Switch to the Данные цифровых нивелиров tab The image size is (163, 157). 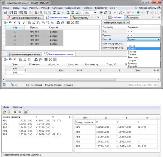tap(25, 18)
